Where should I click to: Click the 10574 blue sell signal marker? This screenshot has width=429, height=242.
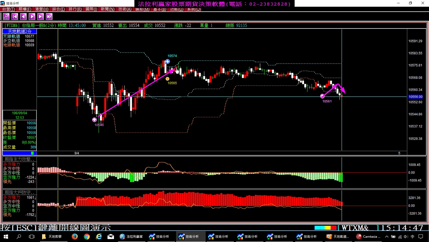168,61
